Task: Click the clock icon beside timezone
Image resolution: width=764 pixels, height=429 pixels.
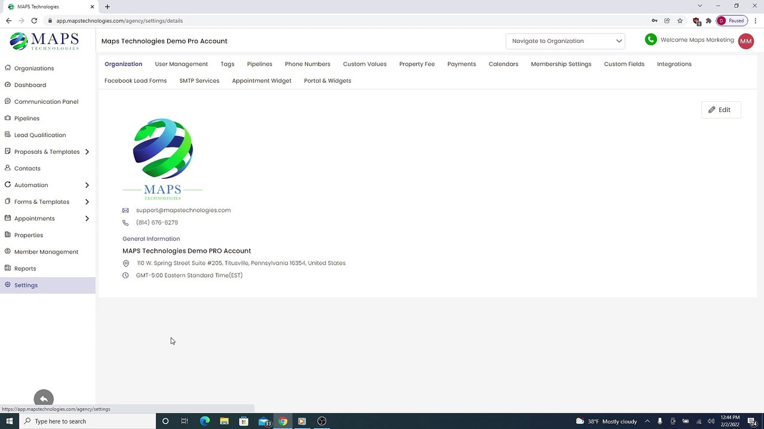Action: 125,275
